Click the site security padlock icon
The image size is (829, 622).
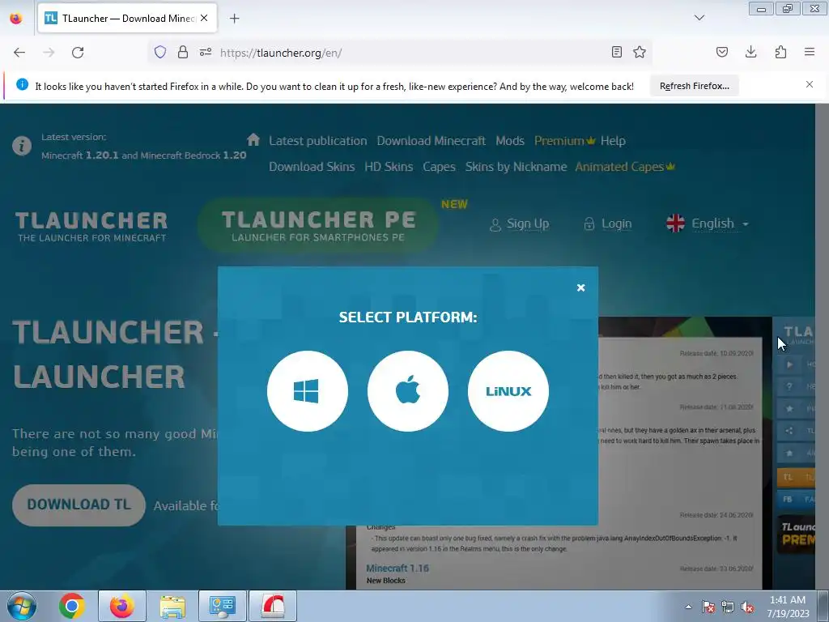[x=183, y=52]
